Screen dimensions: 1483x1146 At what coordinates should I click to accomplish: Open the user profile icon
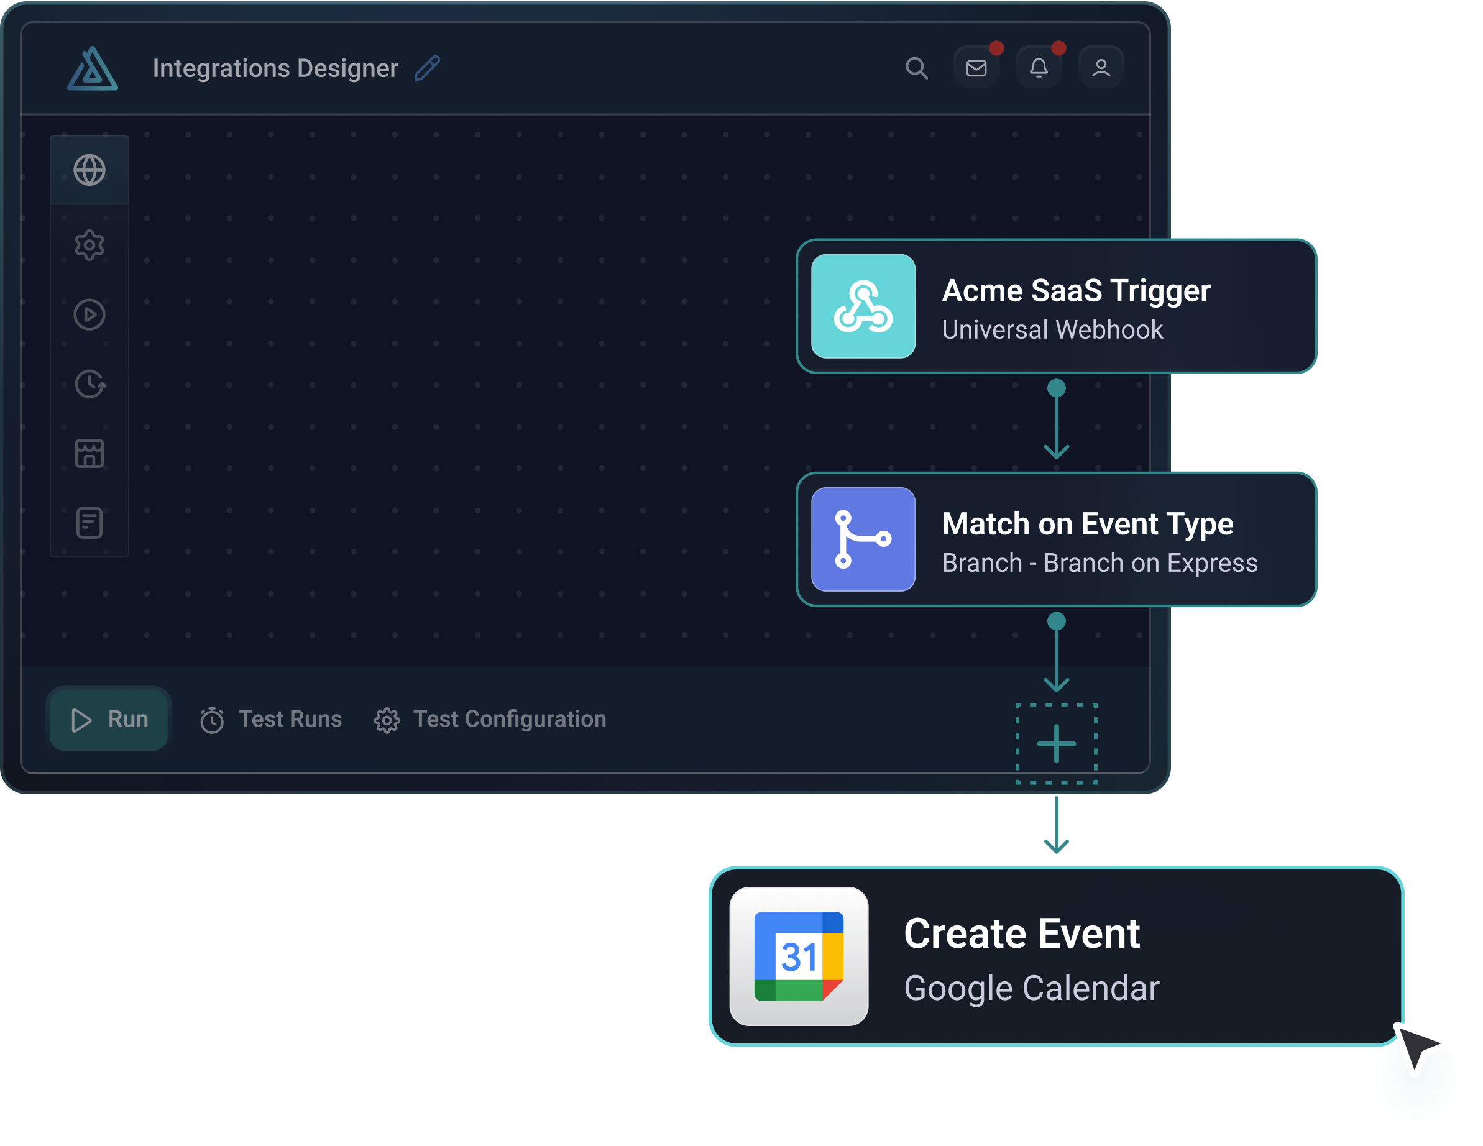click(x=1101, y=68)
